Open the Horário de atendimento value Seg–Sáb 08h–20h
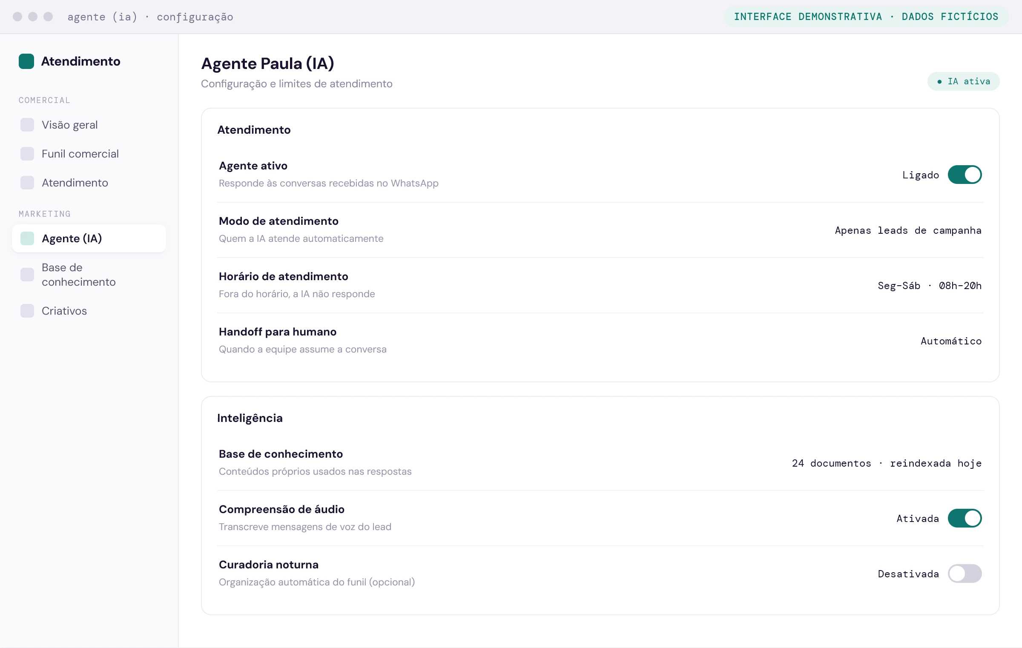 [930, 286]
